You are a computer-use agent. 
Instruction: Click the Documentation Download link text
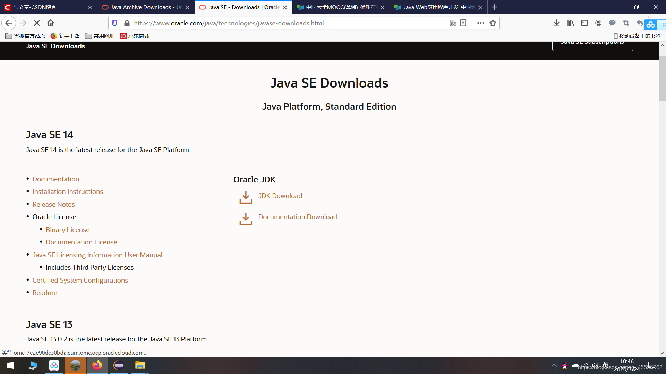(x=297, y=217)
